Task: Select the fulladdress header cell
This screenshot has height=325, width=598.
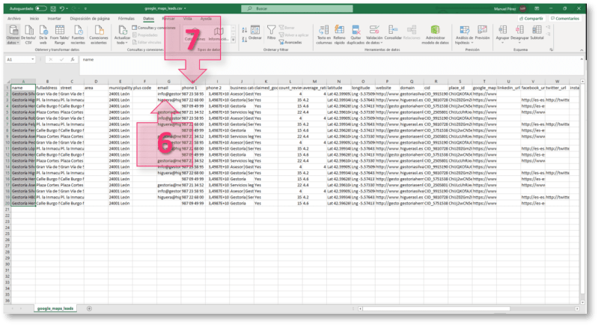Action: coord(47,88)
